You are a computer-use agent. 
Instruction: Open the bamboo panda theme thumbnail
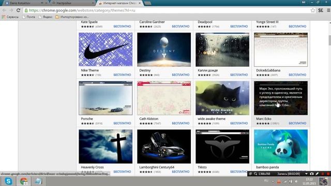click(281, 146)
